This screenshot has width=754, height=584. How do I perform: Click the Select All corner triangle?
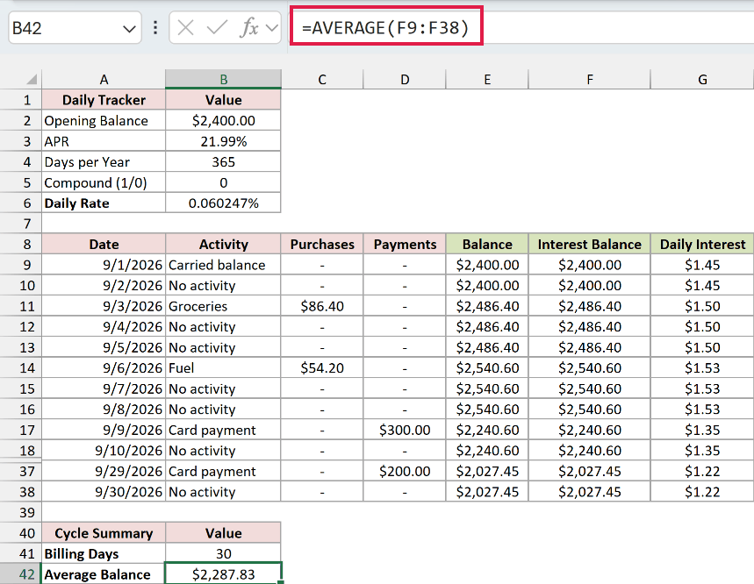[31, 79]
